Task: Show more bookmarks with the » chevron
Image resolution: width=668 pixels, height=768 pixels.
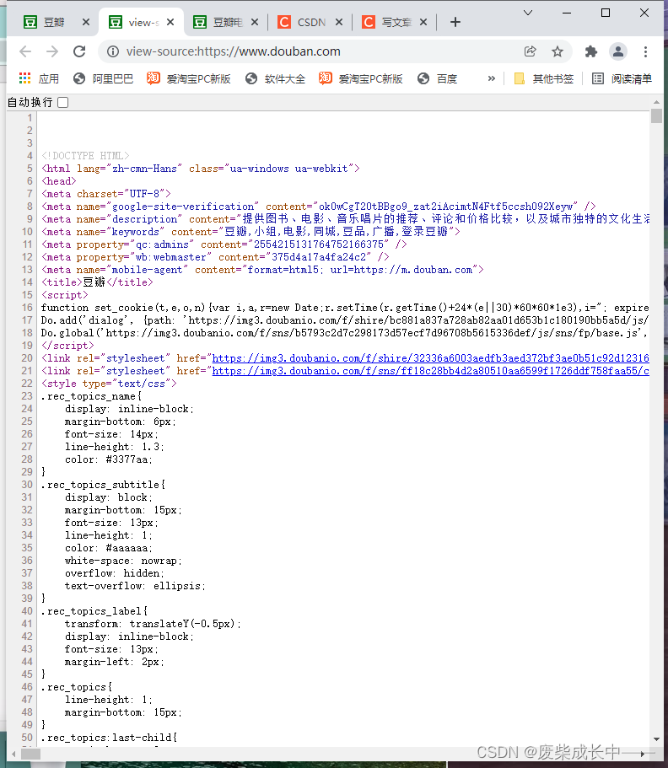Action: (x=491, y=78)
